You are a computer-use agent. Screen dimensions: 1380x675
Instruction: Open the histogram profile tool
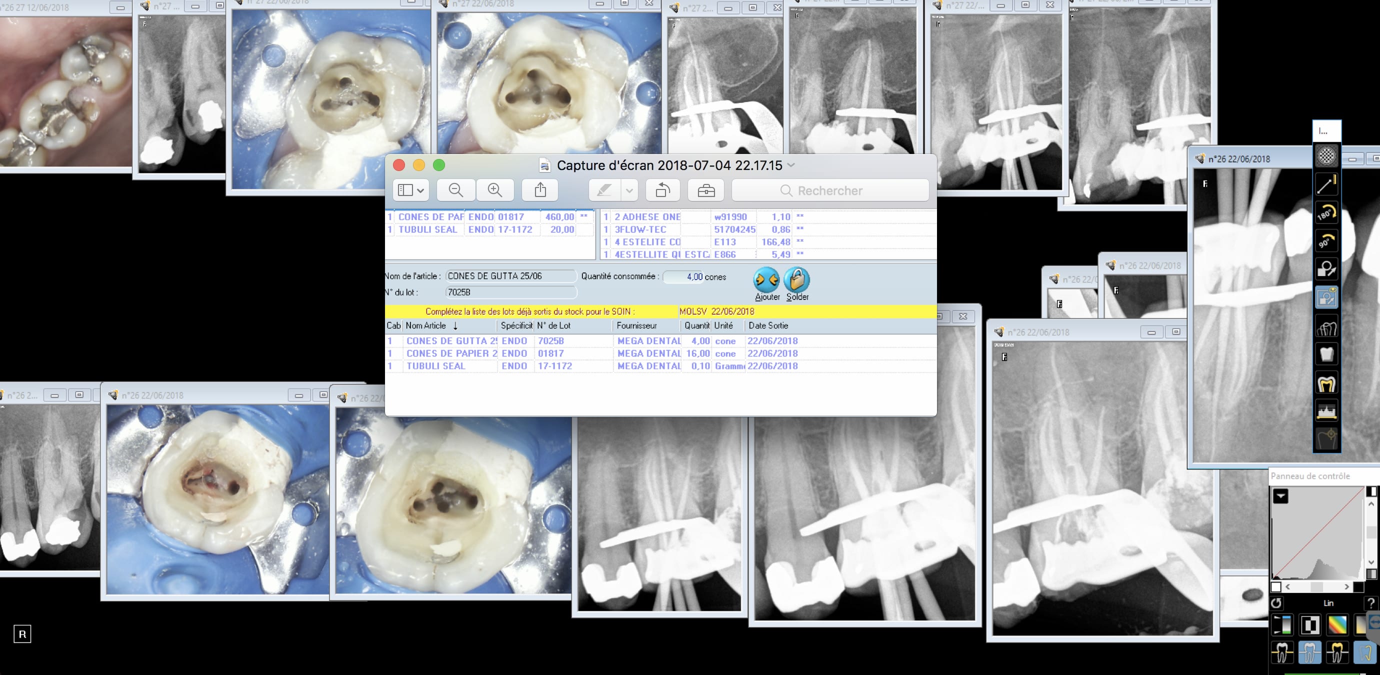pos(1326,411)
